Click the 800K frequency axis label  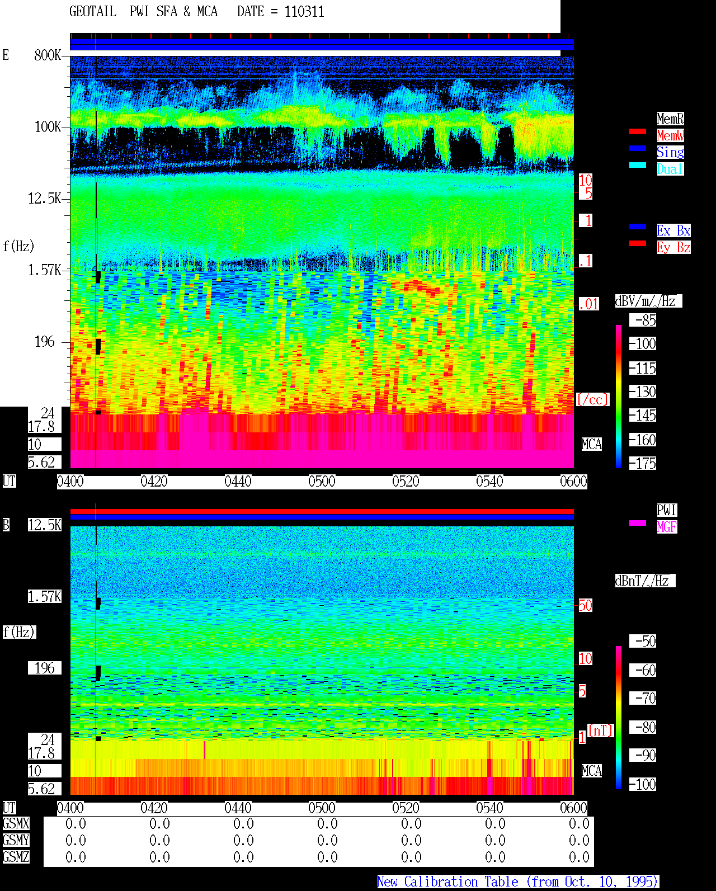click(x=48, y=55)
